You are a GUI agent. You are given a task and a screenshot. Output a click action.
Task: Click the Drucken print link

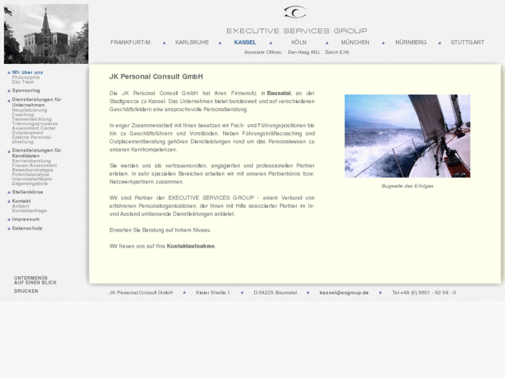(26, 291)
